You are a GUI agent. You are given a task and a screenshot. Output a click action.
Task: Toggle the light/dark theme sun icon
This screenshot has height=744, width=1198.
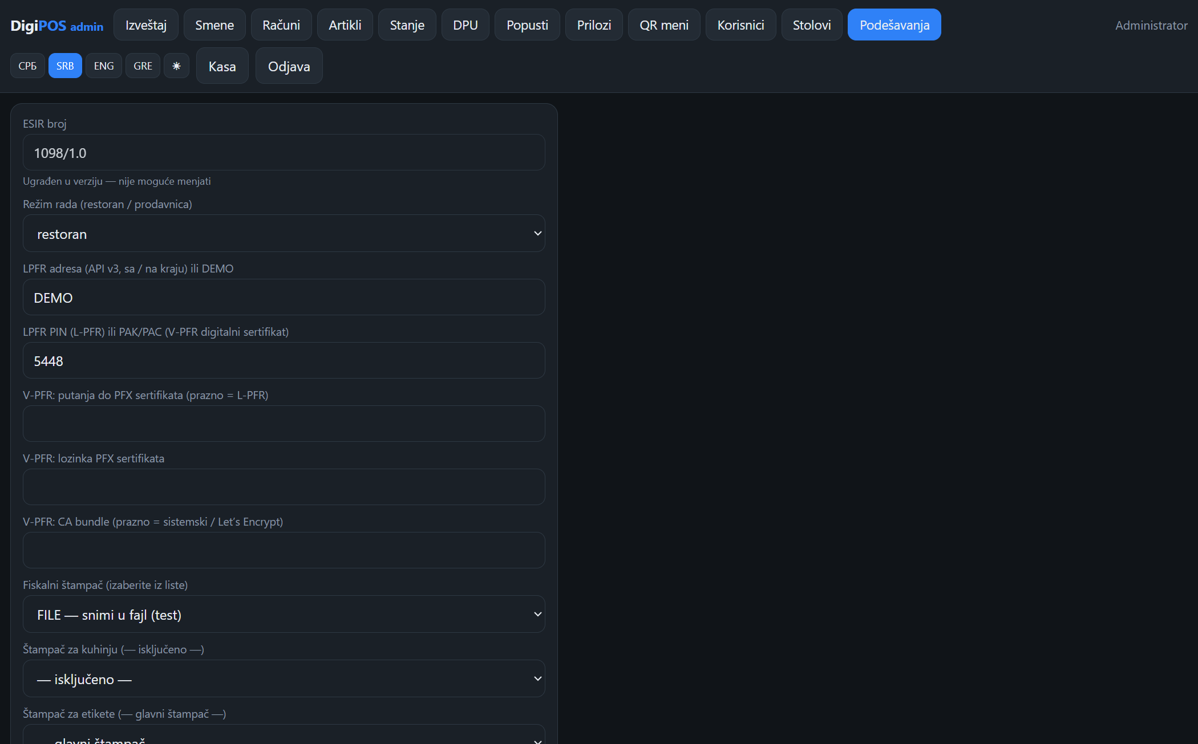(x=176, y=66)
